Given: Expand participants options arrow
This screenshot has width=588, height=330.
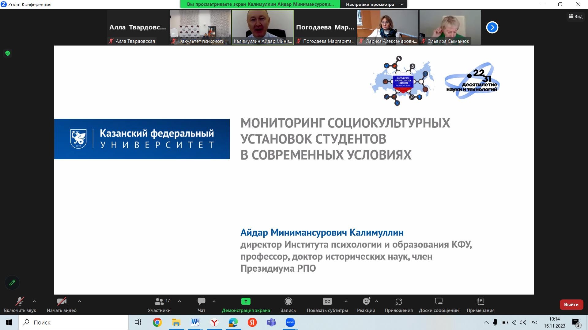Looking at the screenshot, I should 179,301.
